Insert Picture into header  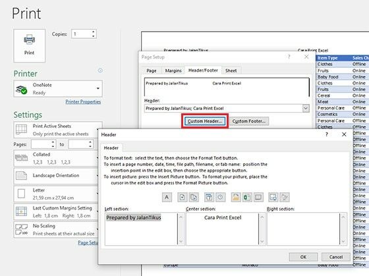pos(273,197)
